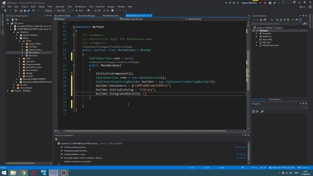Pin the Solution Explorer panel
Screen dimensions: 313x176
point(303,16)
